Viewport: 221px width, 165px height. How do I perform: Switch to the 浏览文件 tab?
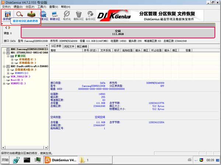[69, 46]
